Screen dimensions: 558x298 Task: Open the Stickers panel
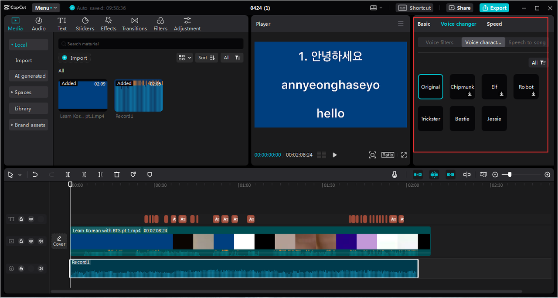(x=85, y=24)
